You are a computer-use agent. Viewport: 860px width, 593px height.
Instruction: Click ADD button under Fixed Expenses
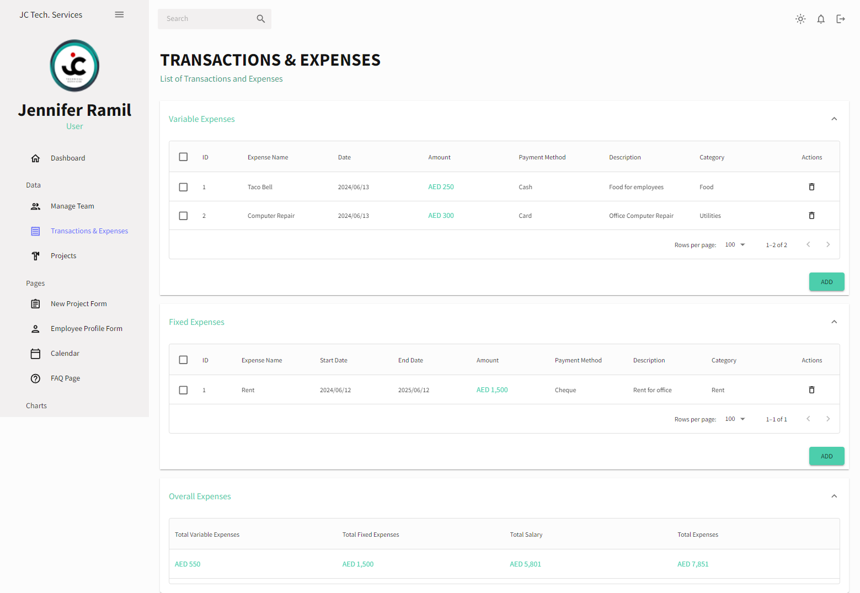coord(826,456)
